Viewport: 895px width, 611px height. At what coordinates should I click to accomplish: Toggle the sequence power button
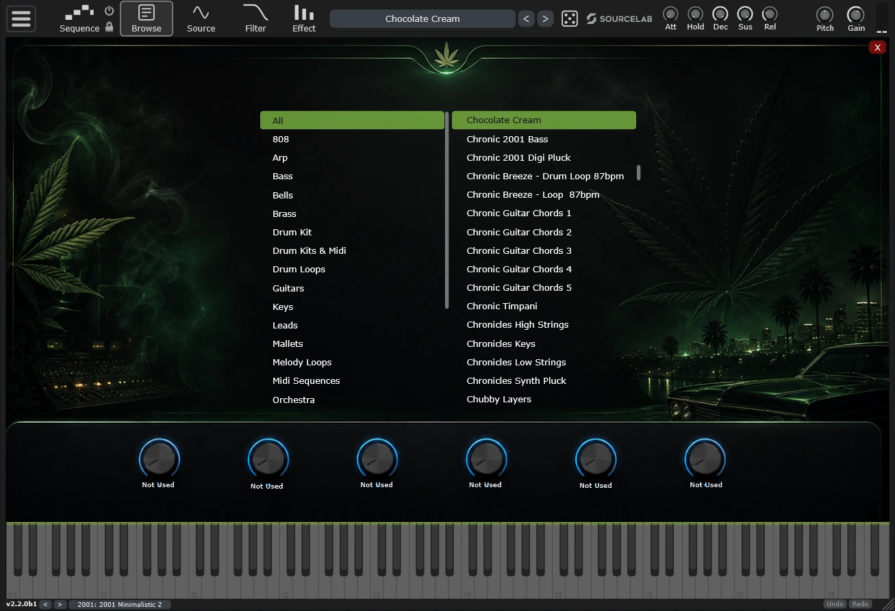pyautogui.click(x=110, y=11)
